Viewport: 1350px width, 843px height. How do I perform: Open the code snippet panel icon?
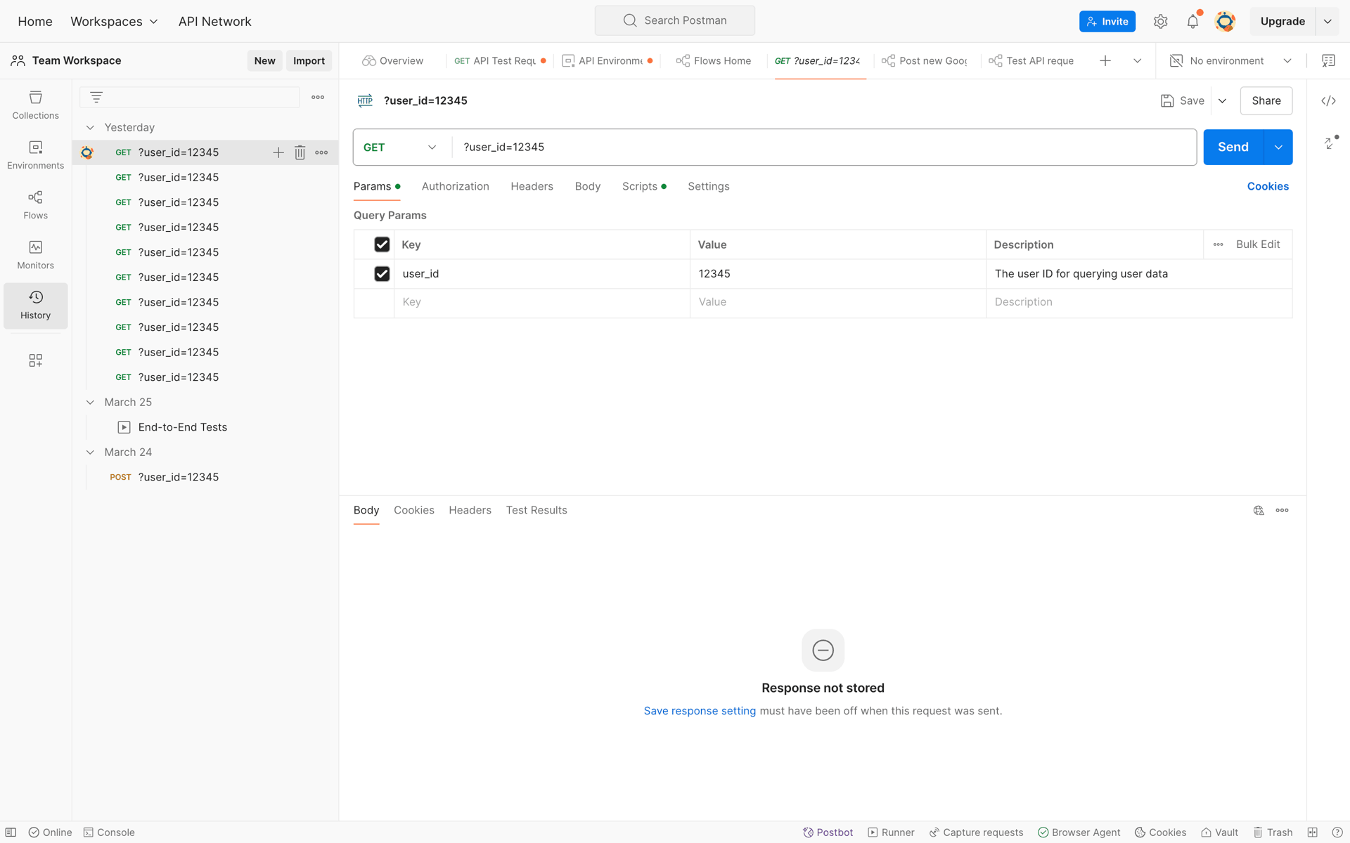click(x=1328, y=100)
